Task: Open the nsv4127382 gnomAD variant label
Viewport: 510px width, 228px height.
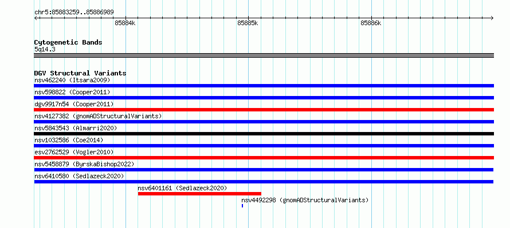Action: (x=98, y=116)
